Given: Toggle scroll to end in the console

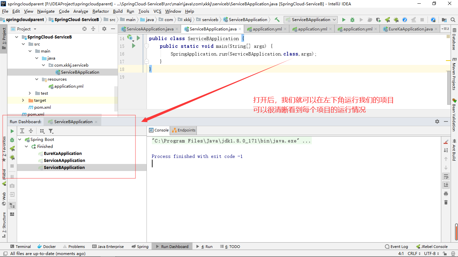Looking at the screenshot, I should tap(446, 185).
